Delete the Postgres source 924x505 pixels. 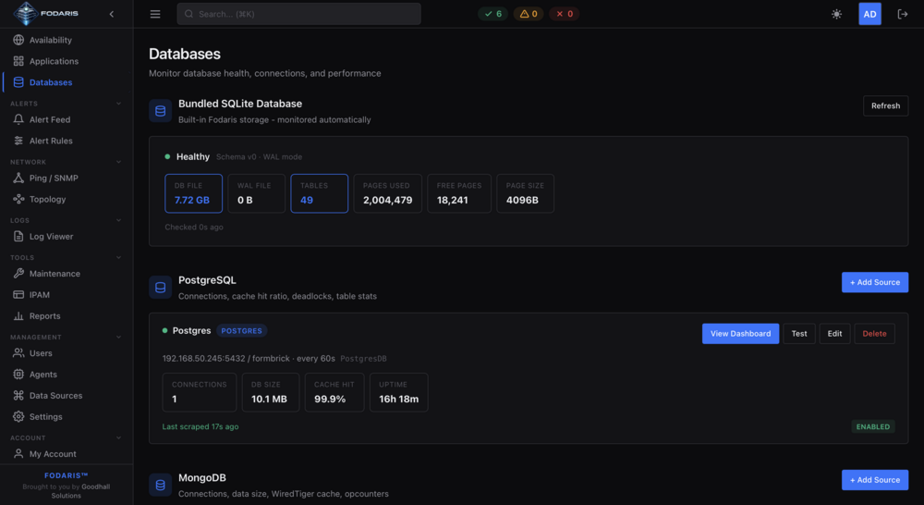click(874, 334)
